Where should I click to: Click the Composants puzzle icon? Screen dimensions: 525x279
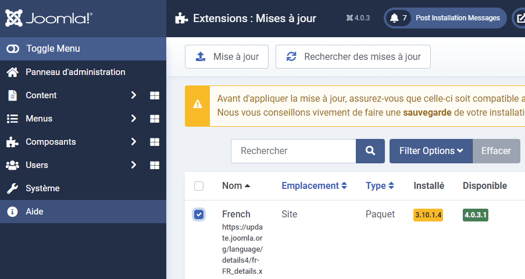12,142
